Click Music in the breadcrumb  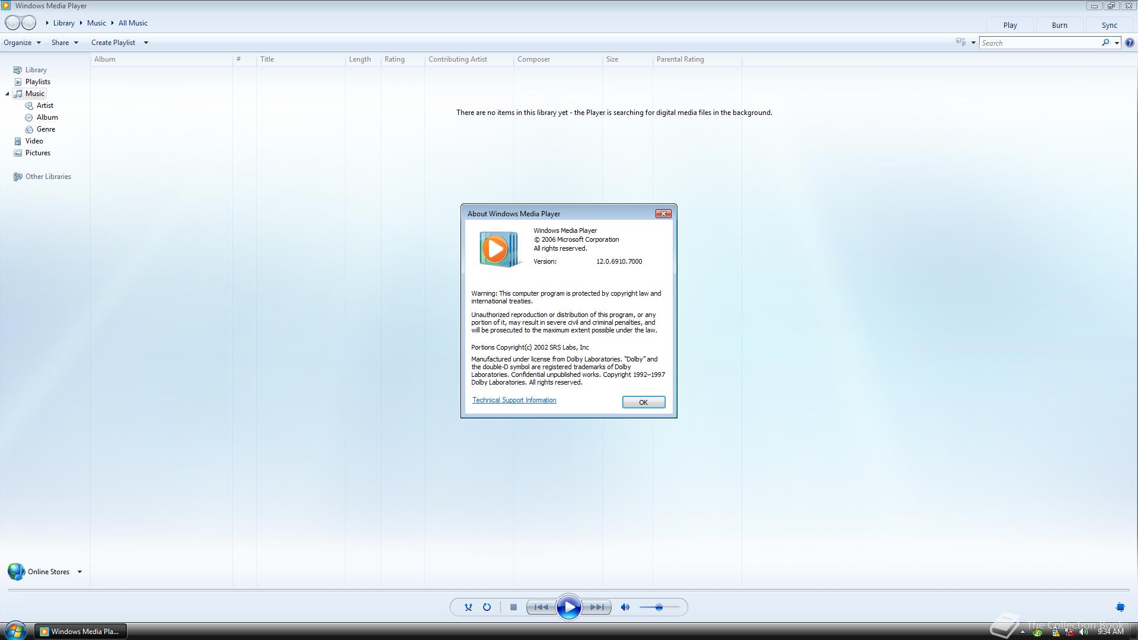point(97,23)
